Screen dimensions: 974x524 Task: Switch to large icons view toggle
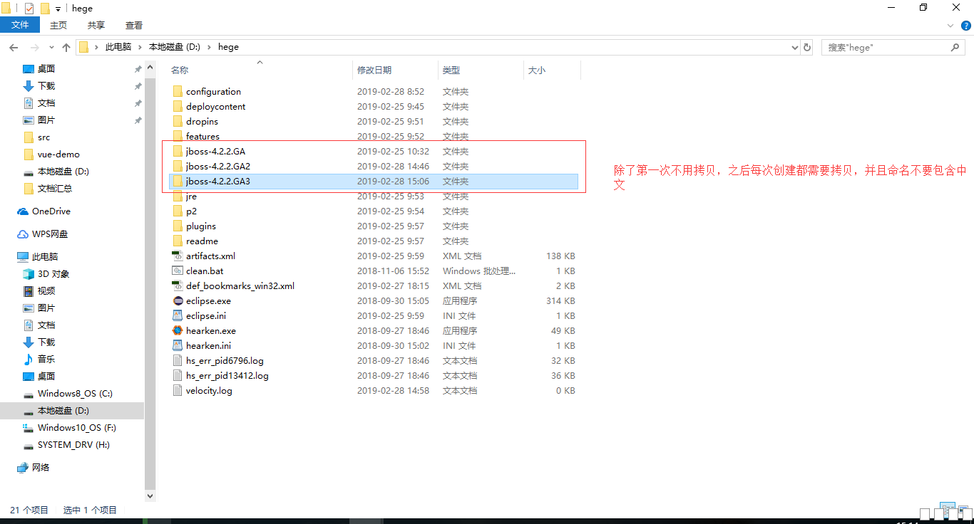click(x=963, y=510)
